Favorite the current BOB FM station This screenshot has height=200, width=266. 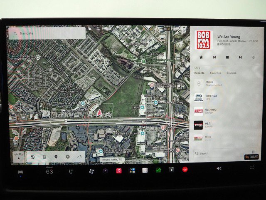coord(201,57)
